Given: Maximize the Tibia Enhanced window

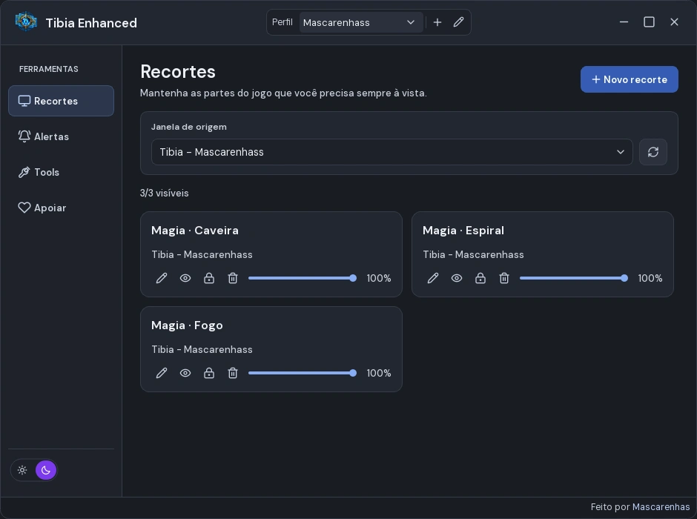Looking at the screenshot, I should (x=649, y=22).
